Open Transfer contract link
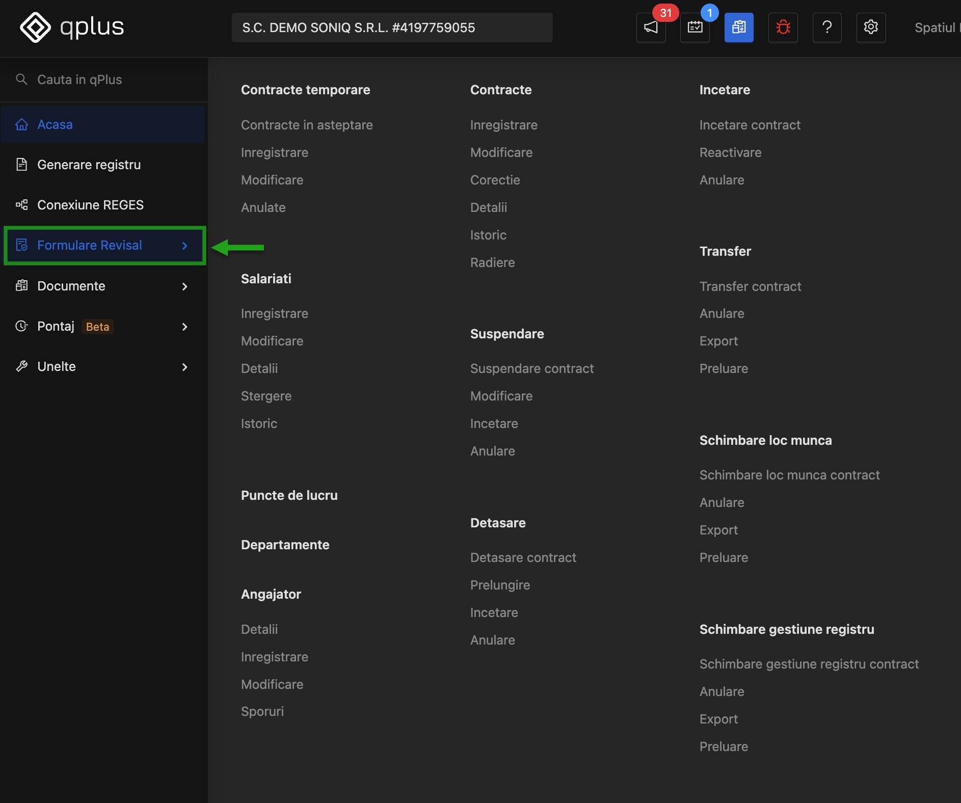This screenshot has width=961, height=803. (x=750, y=286)
